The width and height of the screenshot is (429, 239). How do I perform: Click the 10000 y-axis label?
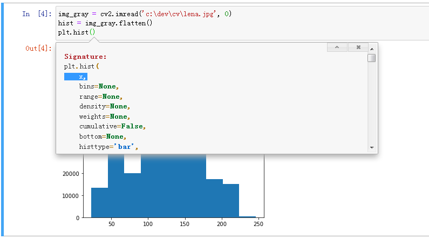(x=71, y=196)
